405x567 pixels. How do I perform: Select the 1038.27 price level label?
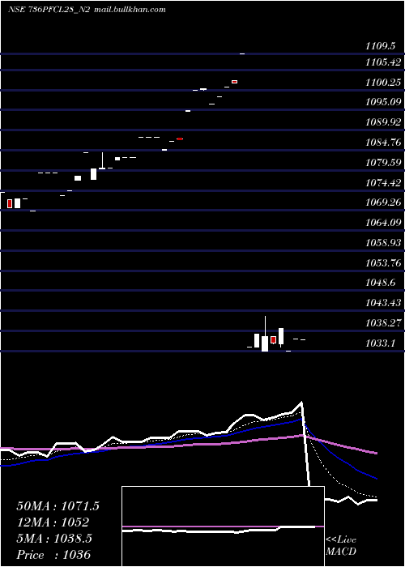[x=383, y=322]
